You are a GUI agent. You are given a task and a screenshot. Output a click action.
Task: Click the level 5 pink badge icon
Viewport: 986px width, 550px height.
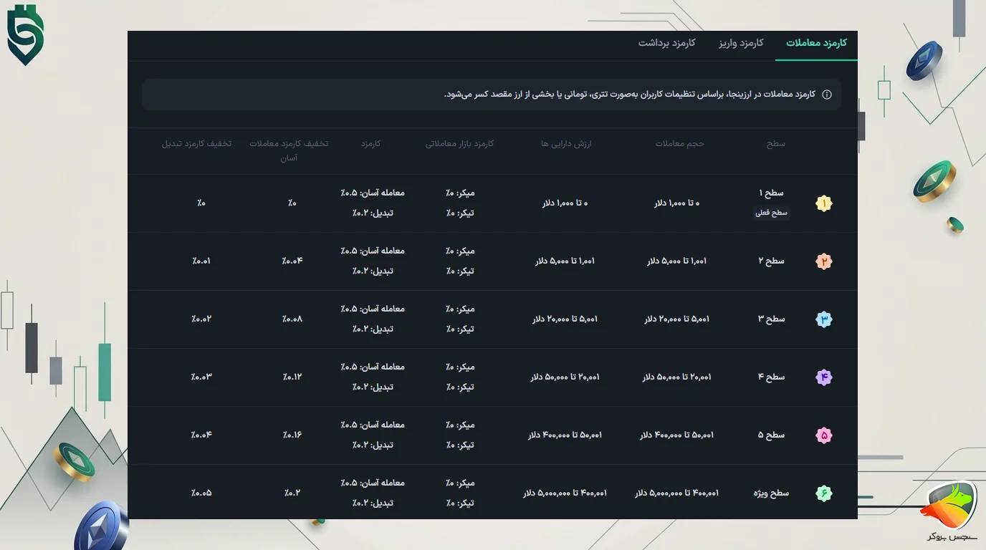(x=824, y=435)
